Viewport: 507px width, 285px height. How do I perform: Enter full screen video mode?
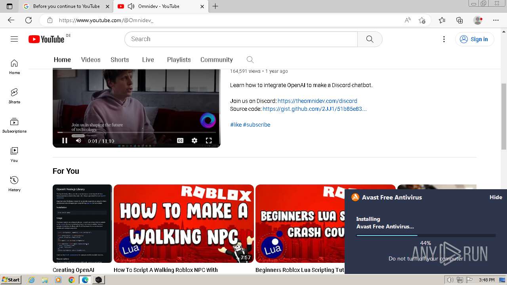pos(209,141)
